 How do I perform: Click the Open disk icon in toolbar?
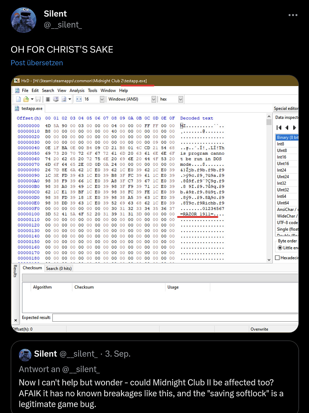pyautogui.click(x=56, y=99)
